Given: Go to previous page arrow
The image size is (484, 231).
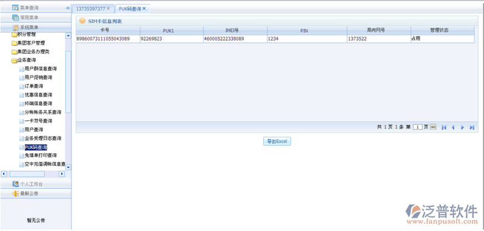Looking at the screenshot, I should coord(453,127).
